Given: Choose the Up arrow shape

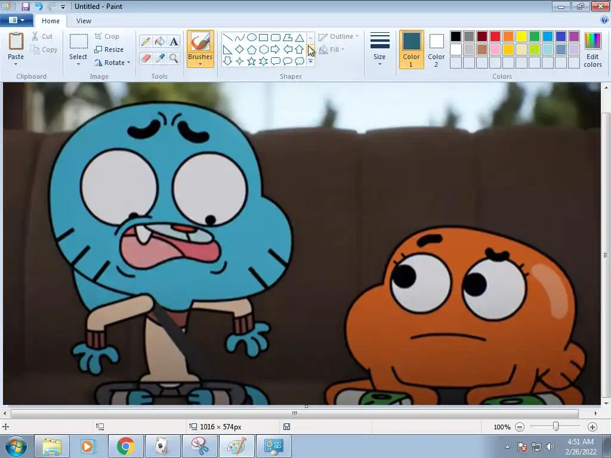Looking at the screenshot, I should [300, 49].
